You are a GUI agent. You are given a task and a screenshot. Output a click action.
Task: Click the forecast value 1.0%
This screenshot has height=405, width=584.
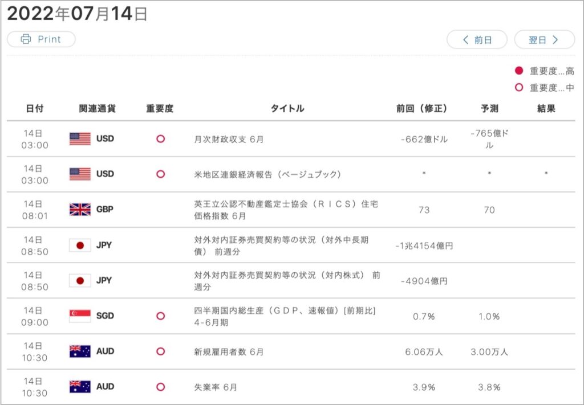[489, 316]
